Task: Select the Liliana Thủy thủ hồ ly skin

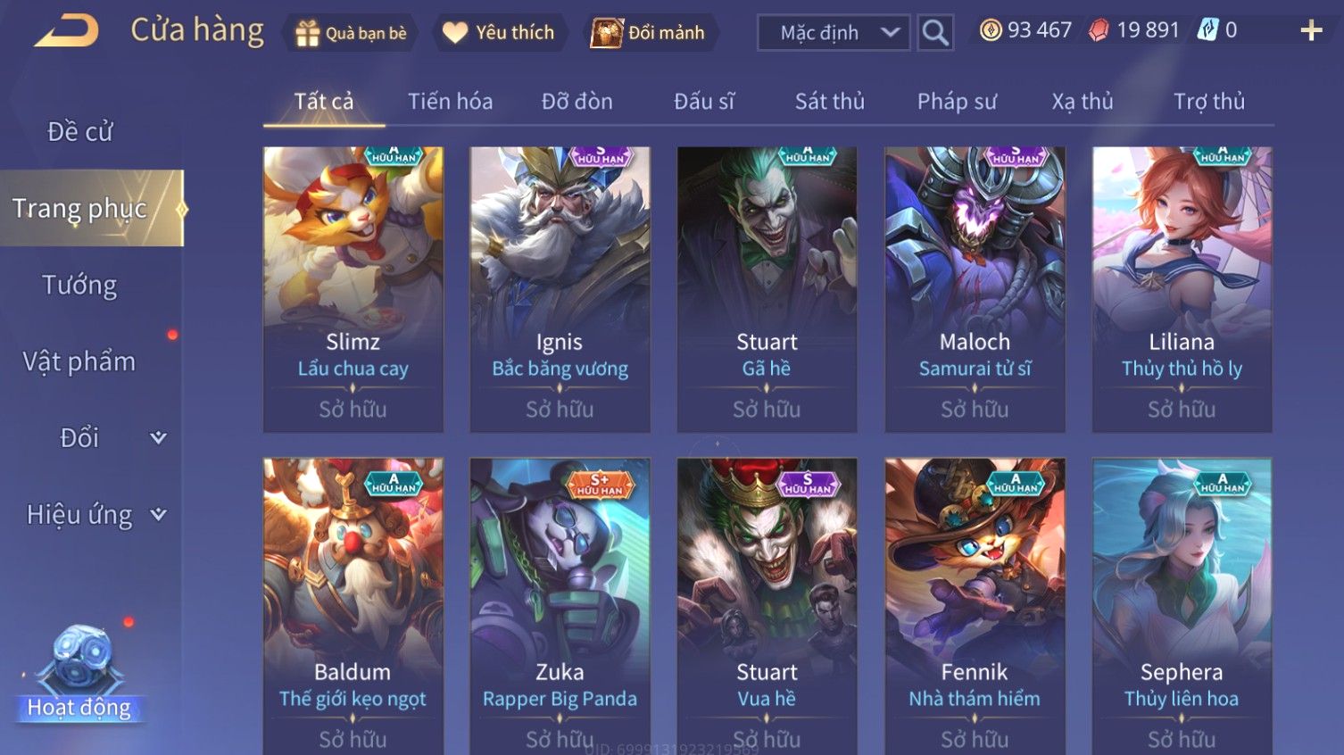Action: click(1182, 290)
